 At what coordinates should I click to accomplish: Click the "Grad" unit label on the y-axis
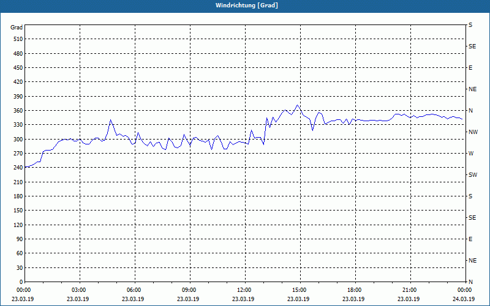click(x=17, y=28)
